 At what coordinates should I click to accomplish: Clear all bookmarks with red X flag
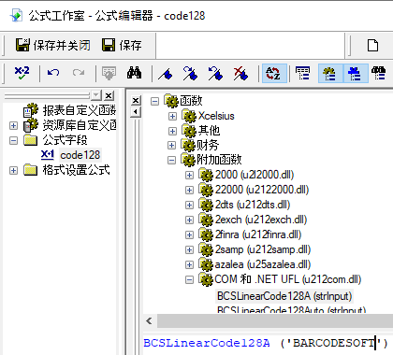click(x=240, y=73)
